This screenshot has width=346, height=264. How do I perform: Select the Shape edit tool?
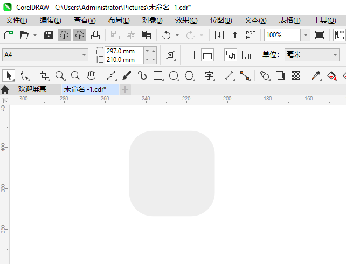click(x=24, y=75)
